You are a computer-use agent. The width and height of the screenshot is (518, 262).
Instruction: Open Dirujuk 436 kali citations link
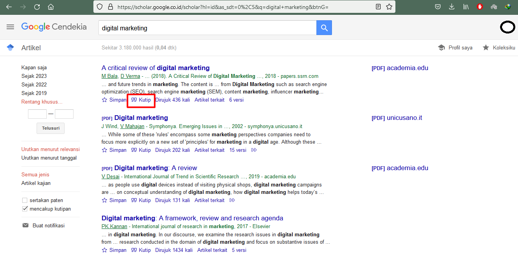(173, 100)
